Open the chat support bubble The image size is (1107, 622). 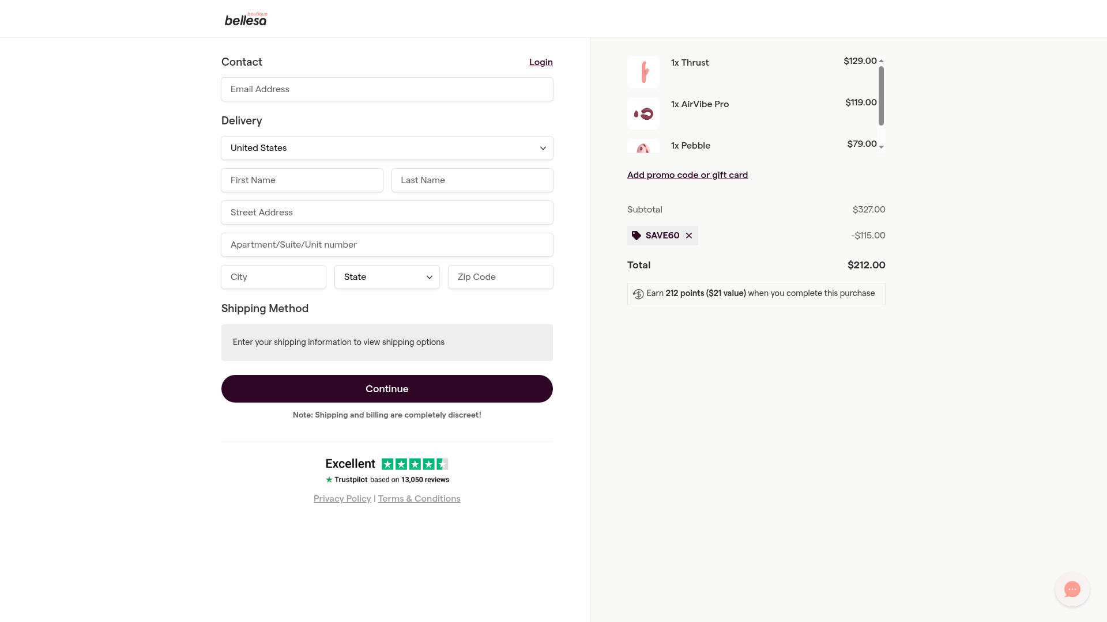pyautogui.click(x=1072, y=589)
